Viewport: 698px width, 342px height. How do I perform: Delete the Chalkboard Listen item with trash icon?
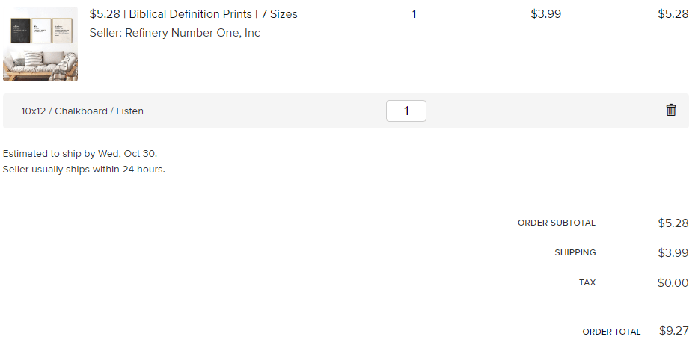[x=671, y=110]
